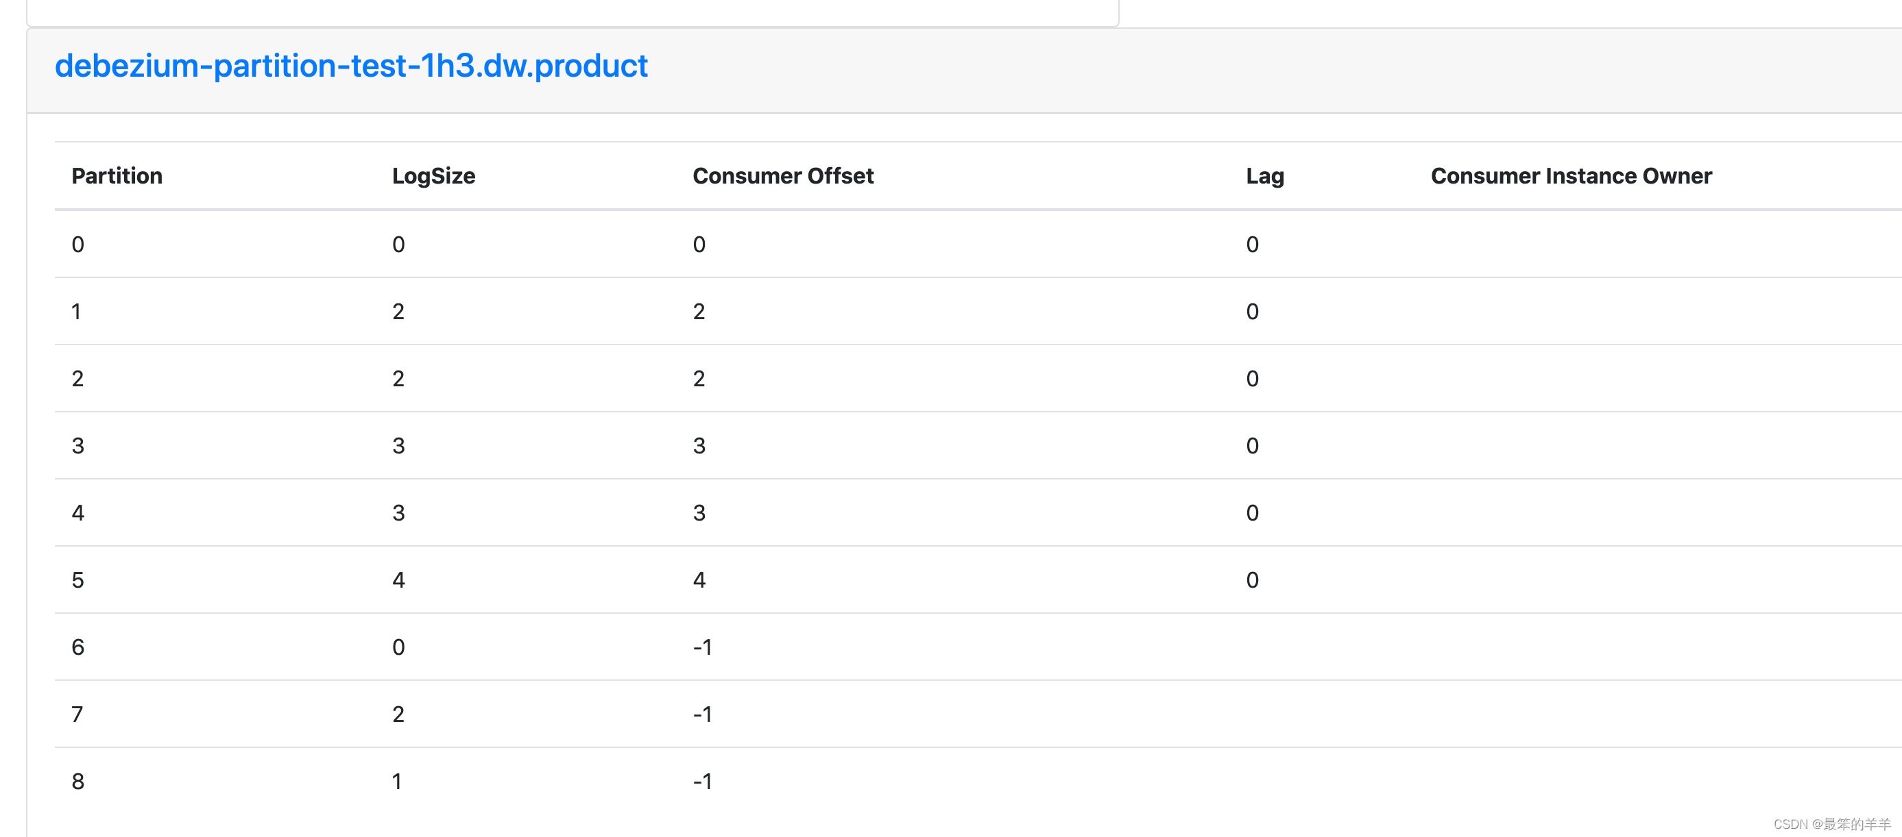
Task: Click the LogSize value for partition 2
Action: pos(398,379)
